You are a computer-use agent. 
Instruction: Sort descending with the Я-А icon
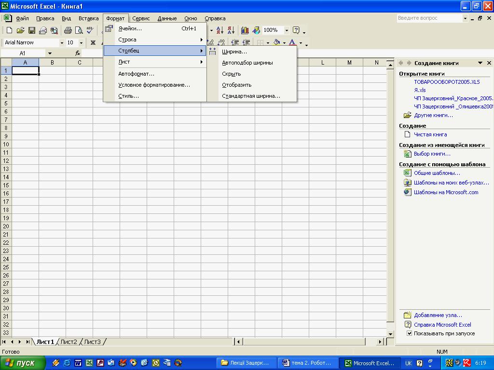point(231,30)
